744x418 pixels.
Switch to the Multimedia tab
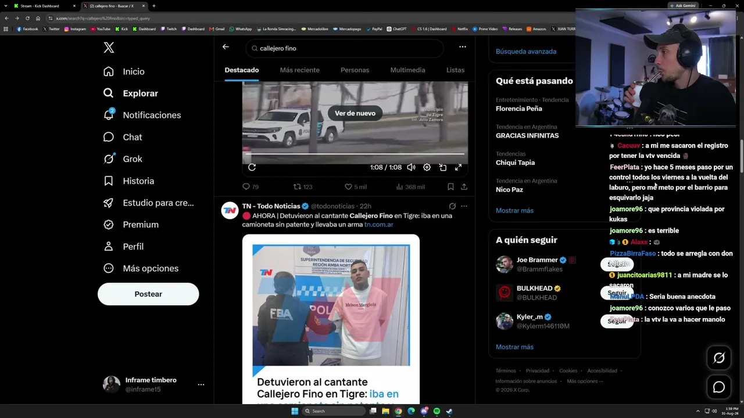coord(407,70)
